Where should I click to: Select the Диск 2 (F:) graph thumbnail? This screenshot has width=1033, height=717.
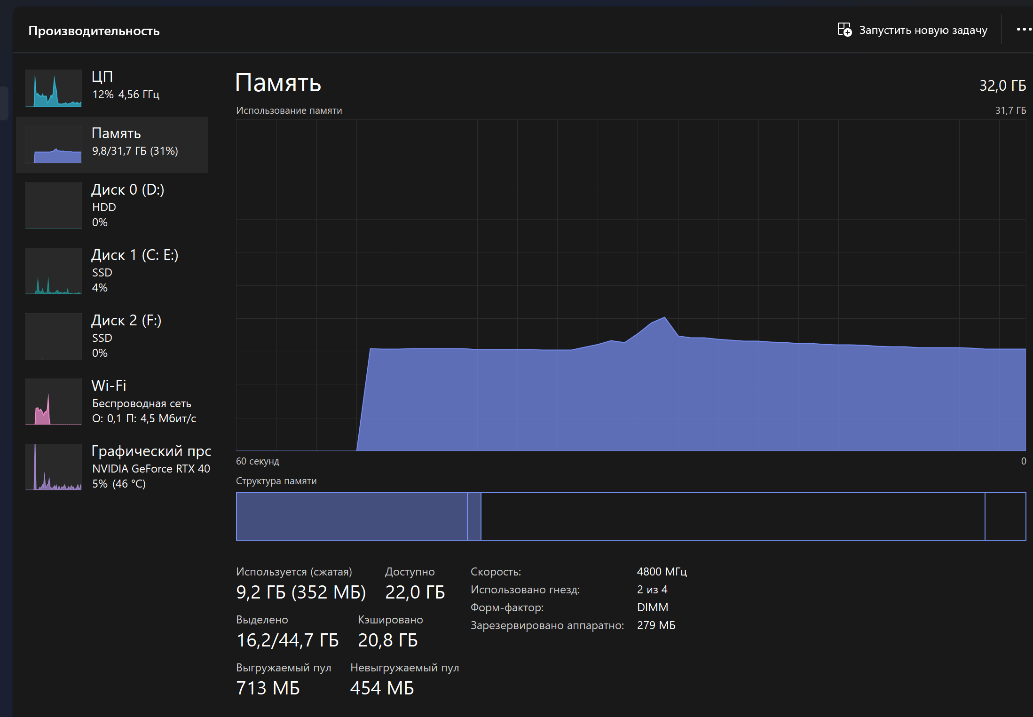(x=54, y=336)
